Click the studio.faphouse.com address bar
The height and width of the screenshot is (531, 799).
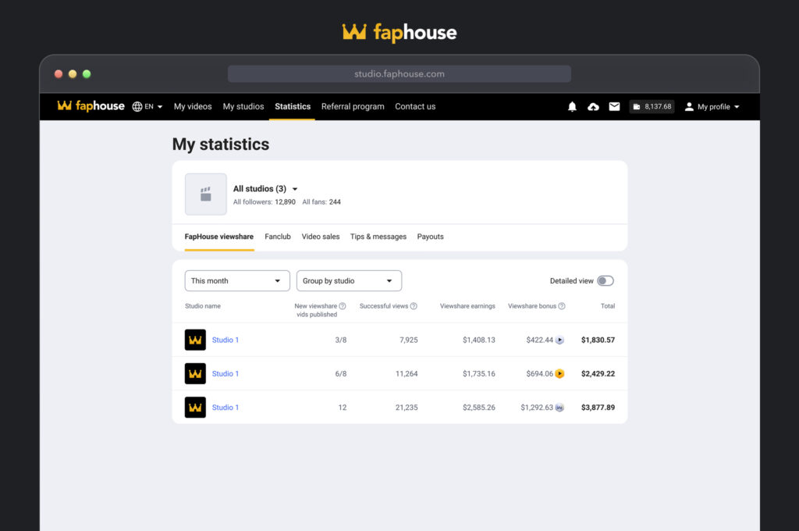[x=399, y=74]
